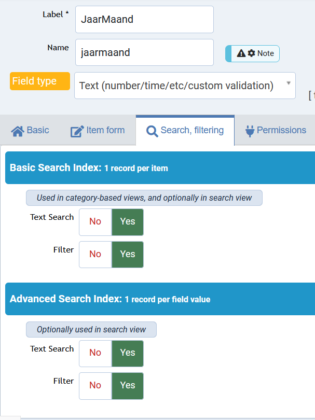Viewport: 315px width, 420px height.
Task: Set Advanced Search Index Text Search to No
Action: [x=95, y=353]
